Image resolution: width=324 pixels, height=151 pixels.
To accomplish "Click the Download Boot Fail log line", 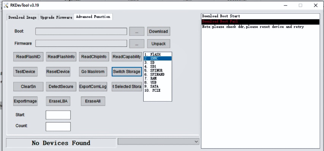I will pos(260,22).
